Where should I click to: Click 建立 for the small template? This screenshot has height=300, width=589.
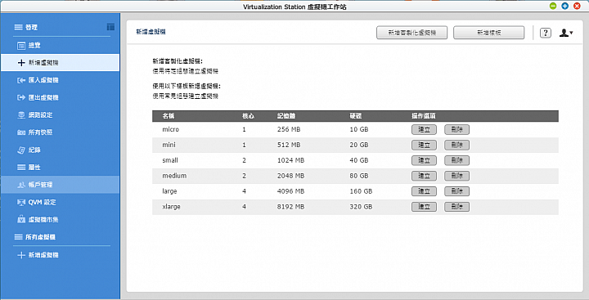(x=424, y=160)
